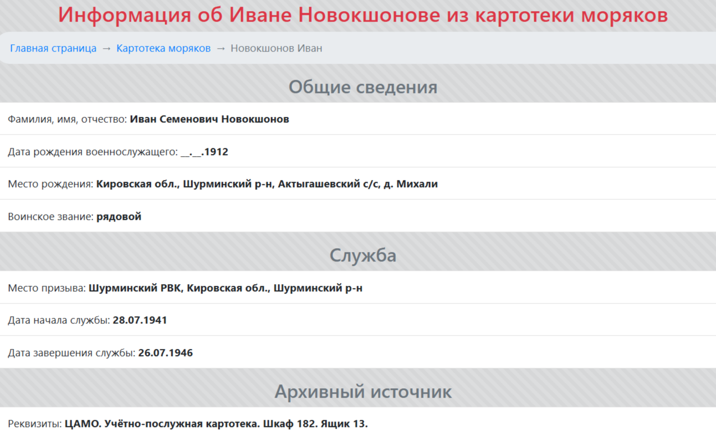Viewport: 716px width, 432px height.
Task: Click the breadcrumb arrow after Картотека моряков
Action: coord(221,48)
